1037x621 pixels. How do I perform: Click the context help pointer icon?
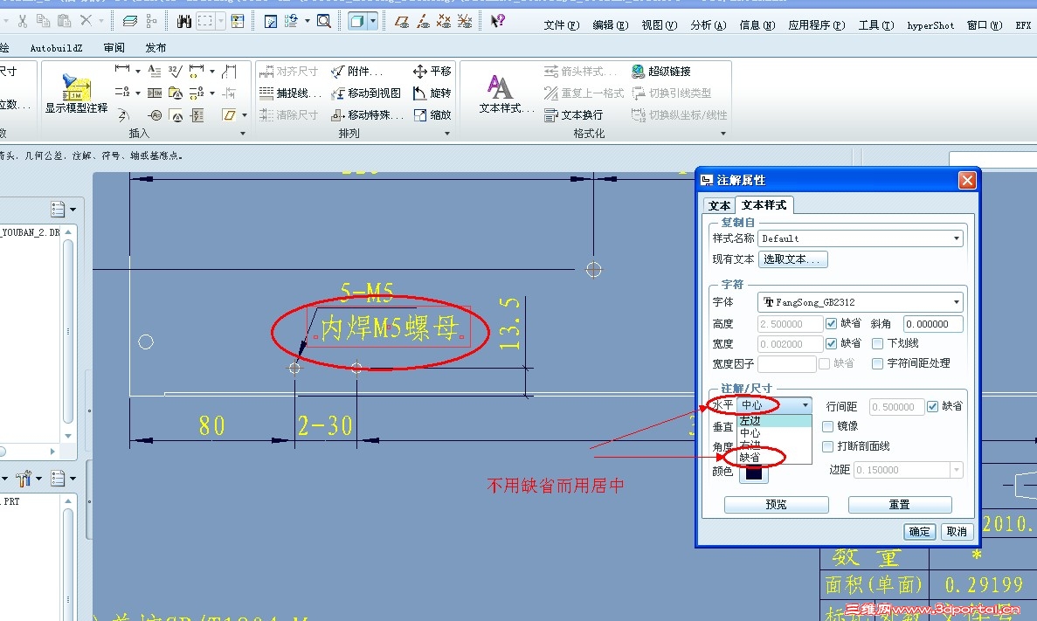(497, 21)
